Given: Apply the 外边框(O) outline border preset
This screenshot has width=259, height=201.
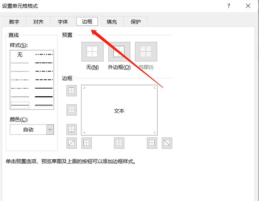Looking at the screenshot, I should pyautogui.click(x=119, y=52).
